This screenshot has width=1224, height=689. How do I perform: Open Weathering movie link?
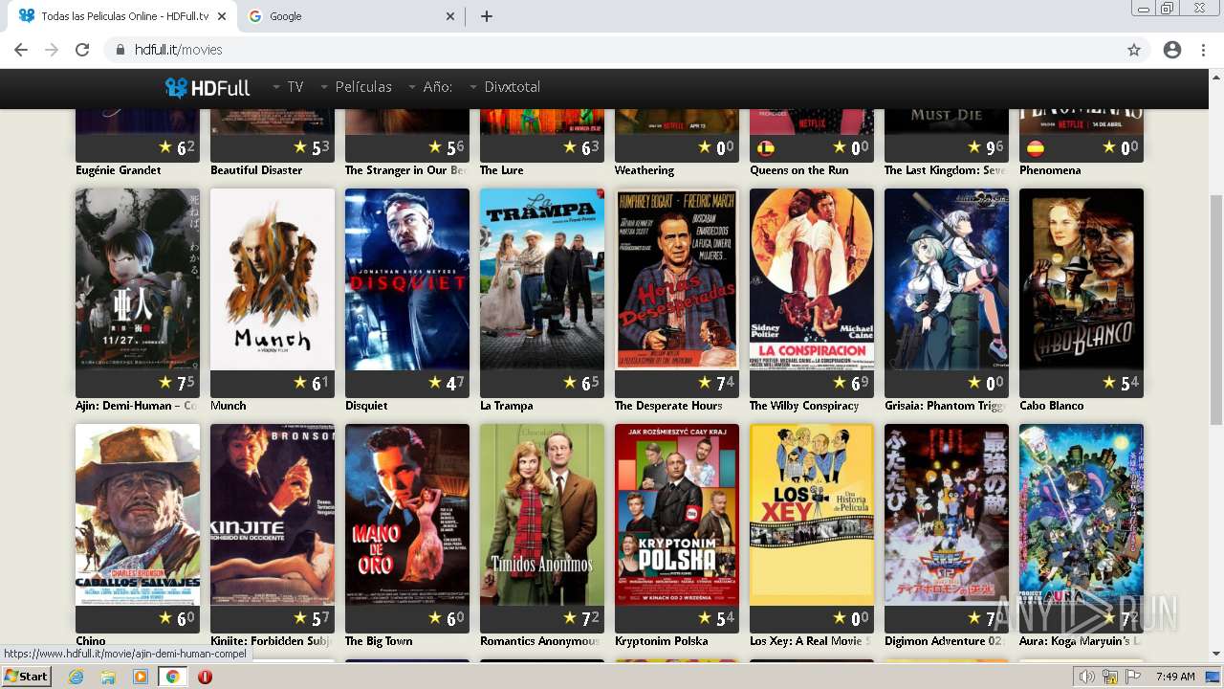(645, 170)
